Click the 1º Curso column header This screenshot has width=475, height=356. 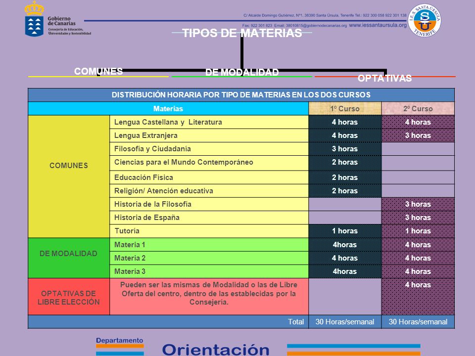click(x=345, y=109)
